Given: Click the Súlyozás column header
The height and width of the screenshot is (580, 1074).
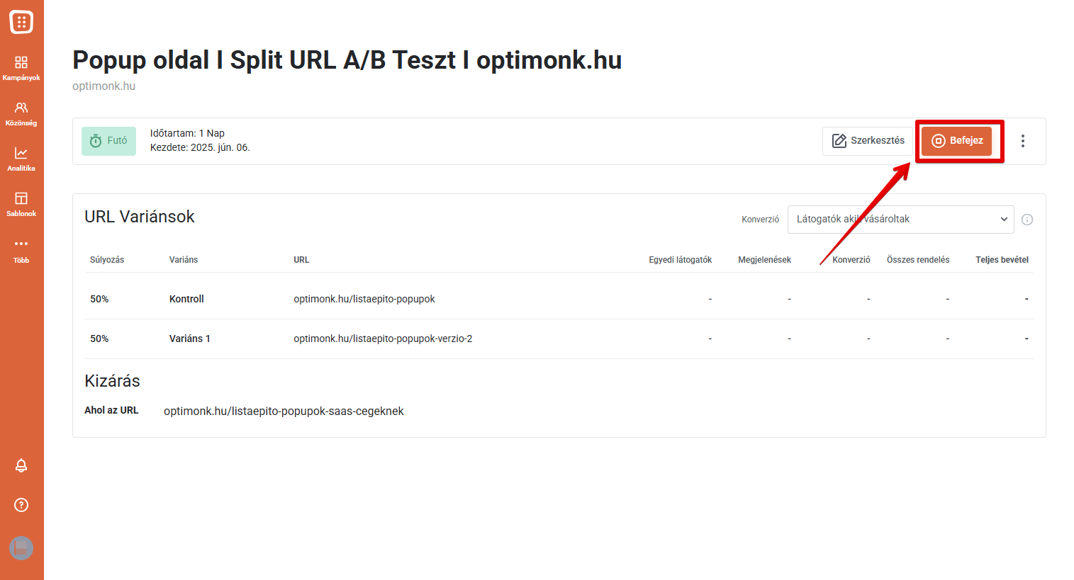Looking at the screenshot, I should [x=107, y=260].
